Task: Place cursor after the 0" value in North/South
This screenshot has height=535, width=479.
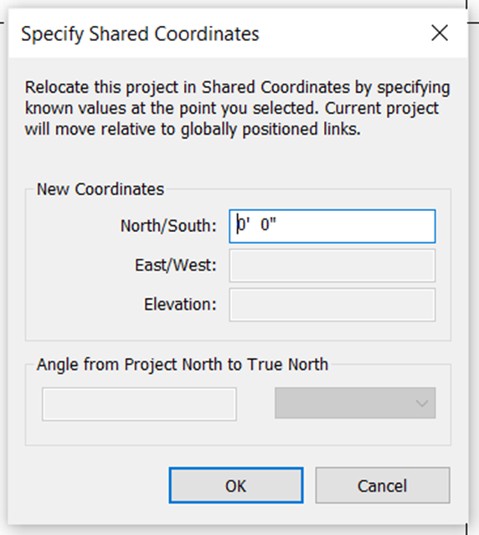Action: tap(277, 225)
